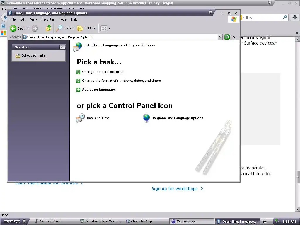Click Add other languages task
Image resolution: width=300 pixels, height=225 pixels.
99,89
